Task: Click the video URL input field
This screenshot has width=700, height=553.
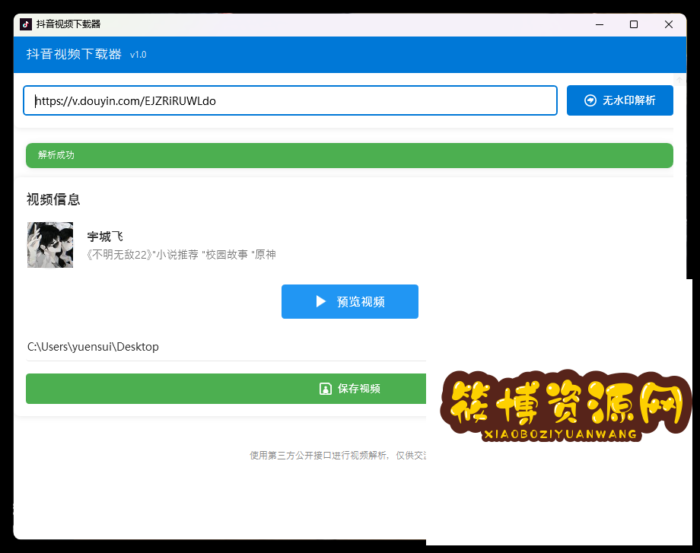Action: (290, 100)
